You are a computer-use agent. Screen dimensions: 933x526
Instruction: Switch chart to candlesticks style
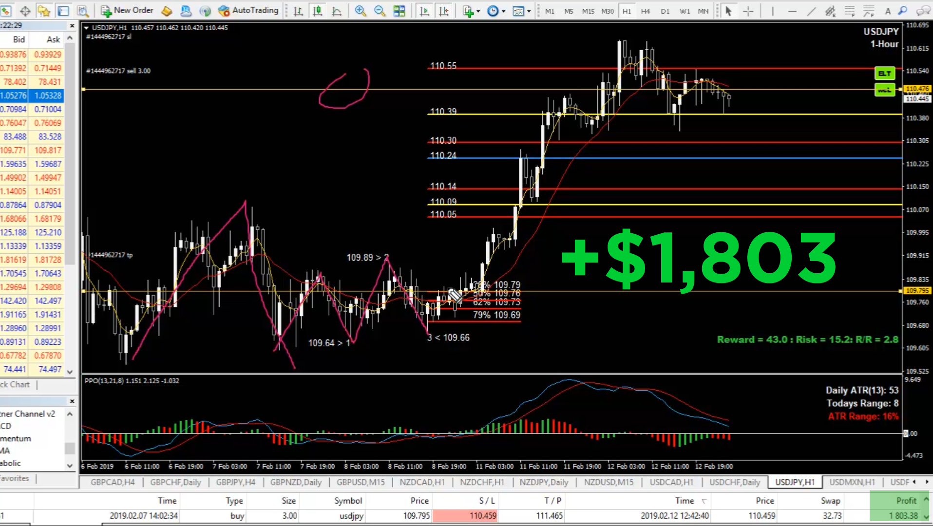click(x=317, y=11)
